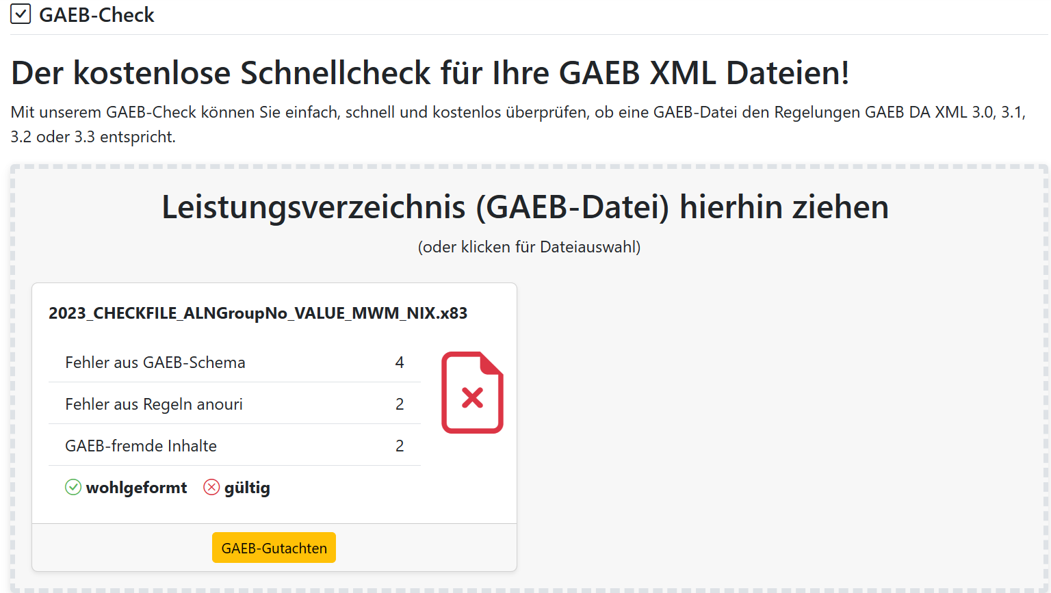Select the "wohlgeformt" status label
Viewport: 1051px width, 593px height.
point(136,487)
